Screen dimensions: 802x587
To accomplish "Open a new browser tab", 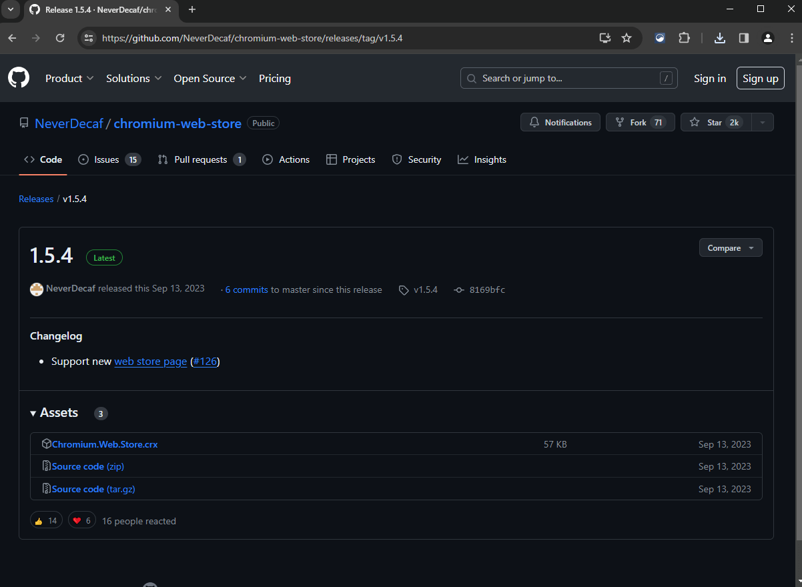I will pos(192,9).
